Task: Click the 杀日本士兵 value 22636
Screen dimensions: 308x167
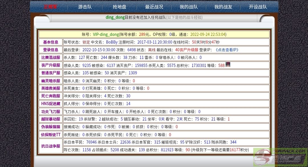Action: pos(125,142)
